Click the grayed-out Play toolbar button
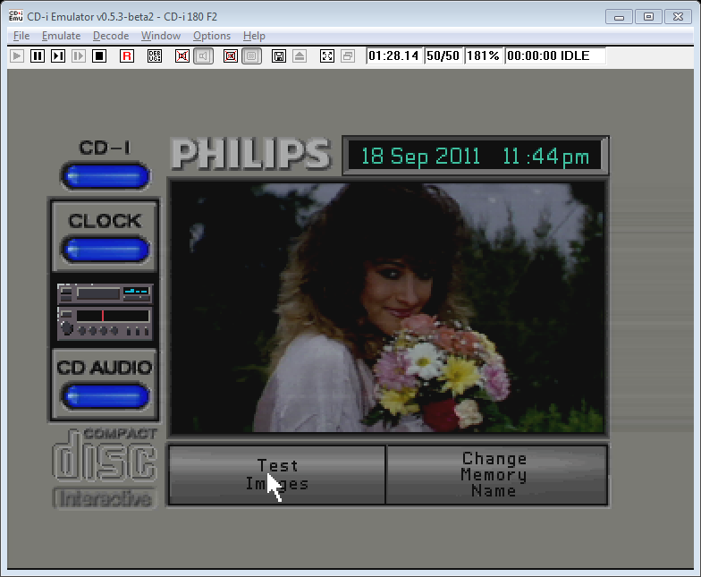 17,55
